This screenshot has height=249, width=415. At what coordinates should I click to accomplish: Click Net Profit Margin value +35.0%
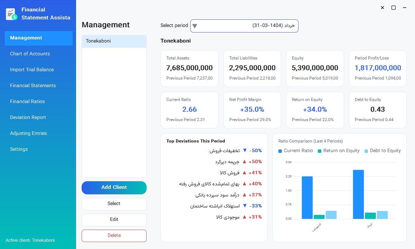pos(252,110)
